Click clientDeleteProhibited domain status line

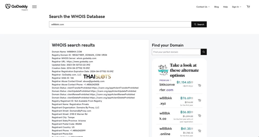(93, 98)
